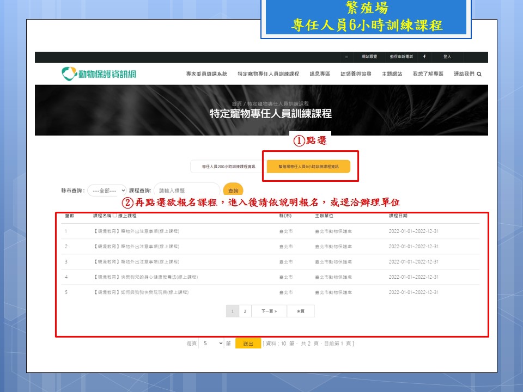The image size is (523, 392).
Task: Expand the 每頁 rows-per-page dropdown
Action: coord(211,343)
